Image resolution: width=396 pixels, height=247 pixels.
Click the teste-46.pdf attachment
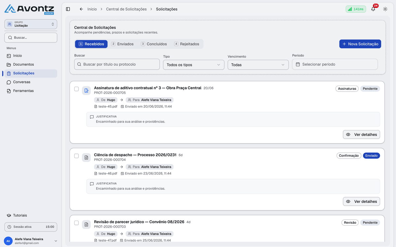pos(106,173)
